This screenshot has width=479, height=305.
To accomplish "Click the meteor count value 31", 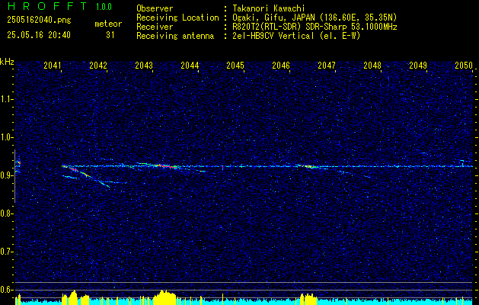I will (110, 35).
